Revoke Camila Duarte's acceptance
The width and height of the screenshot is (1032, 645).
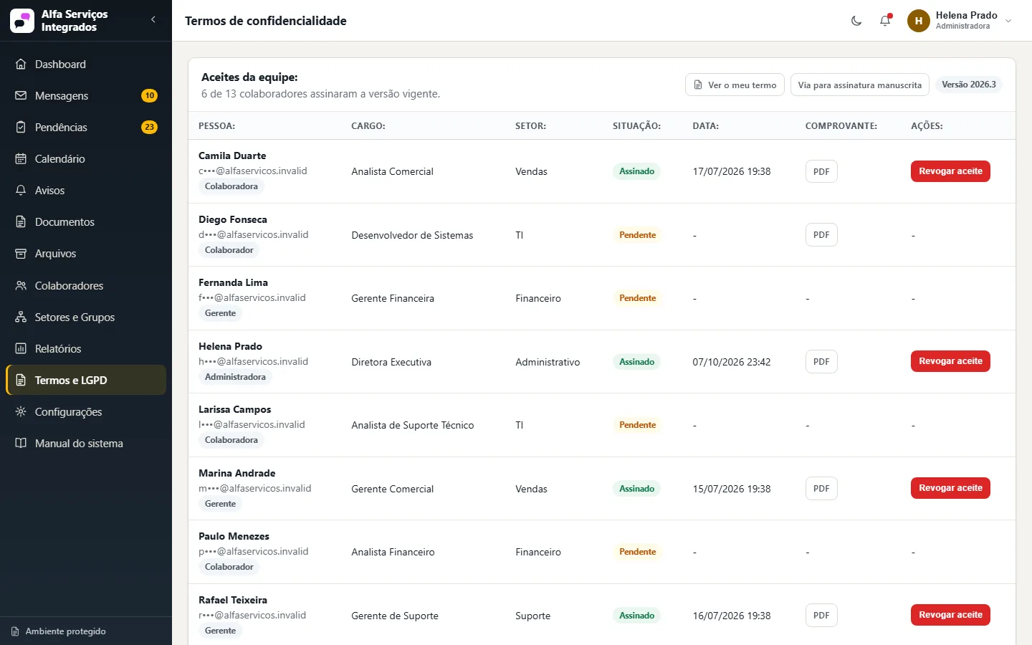point(950,171)
